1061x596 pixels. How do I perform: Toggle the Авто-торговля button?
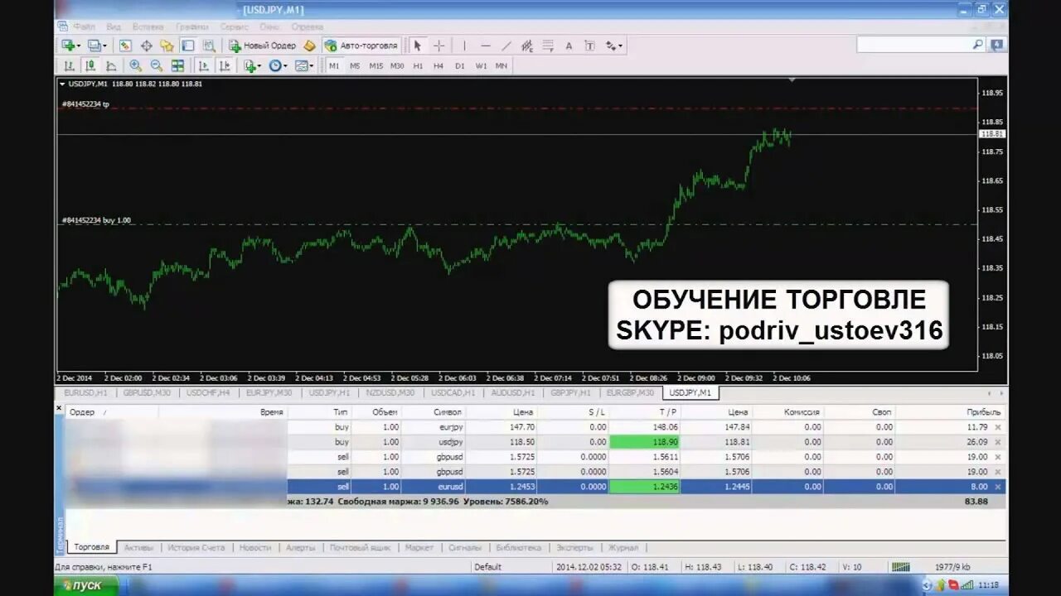tap(363, 46)
